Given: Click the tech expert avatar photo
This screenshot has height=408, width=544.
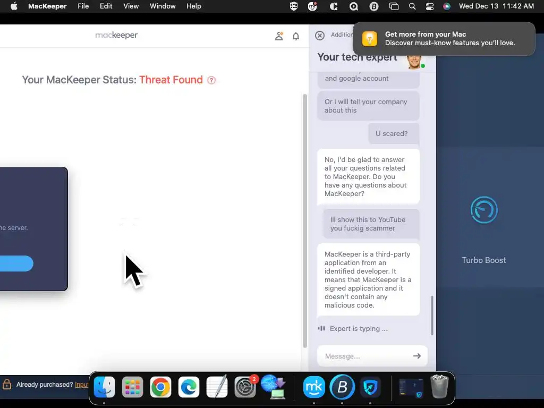Looking at the screenshot, I should (x=415, y=62).
